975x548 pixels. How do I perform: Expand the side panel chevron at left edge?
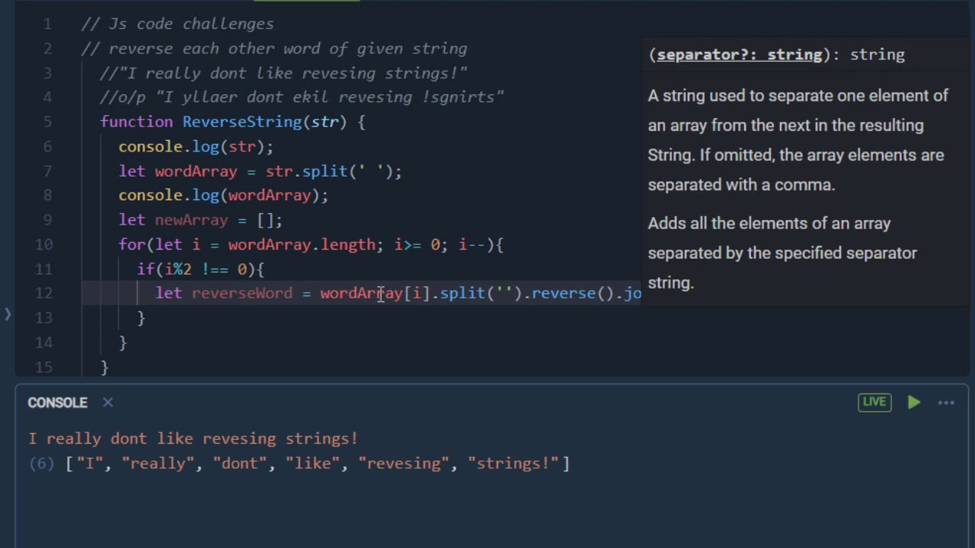click(x=7, y=314)
